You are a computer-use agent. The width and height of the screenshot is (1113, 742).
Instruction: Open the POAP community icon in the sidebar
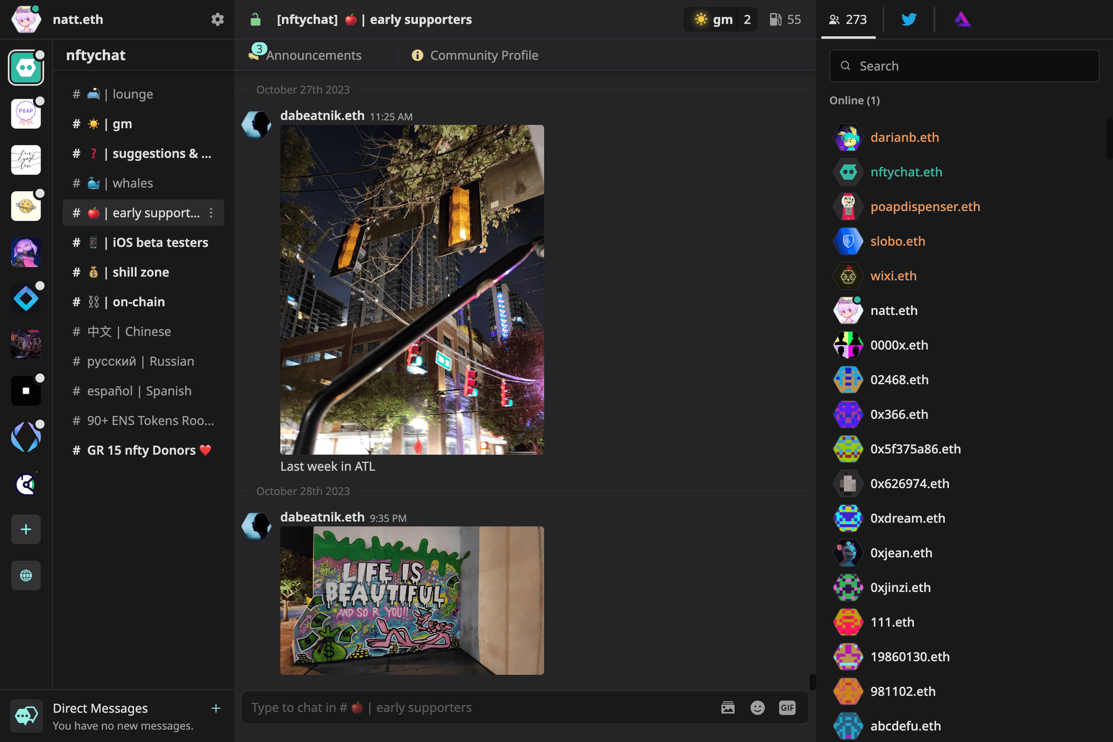click(x=26, y=114)
